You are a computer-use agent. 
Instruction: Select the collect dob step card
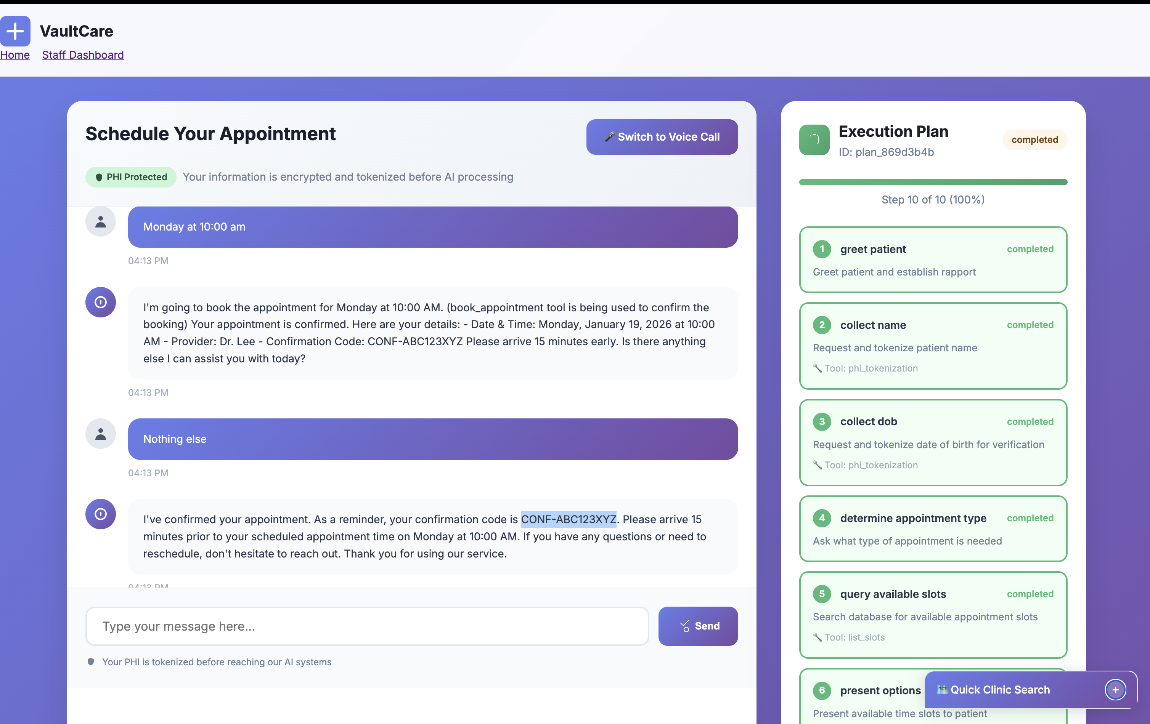(933, 442)
